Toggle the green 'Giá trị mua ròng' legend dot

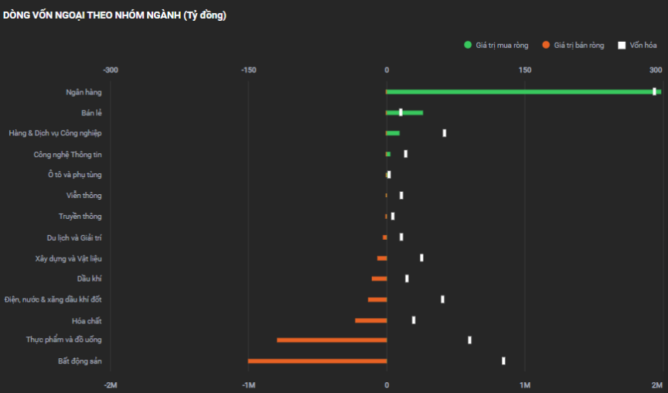point(468,45)
